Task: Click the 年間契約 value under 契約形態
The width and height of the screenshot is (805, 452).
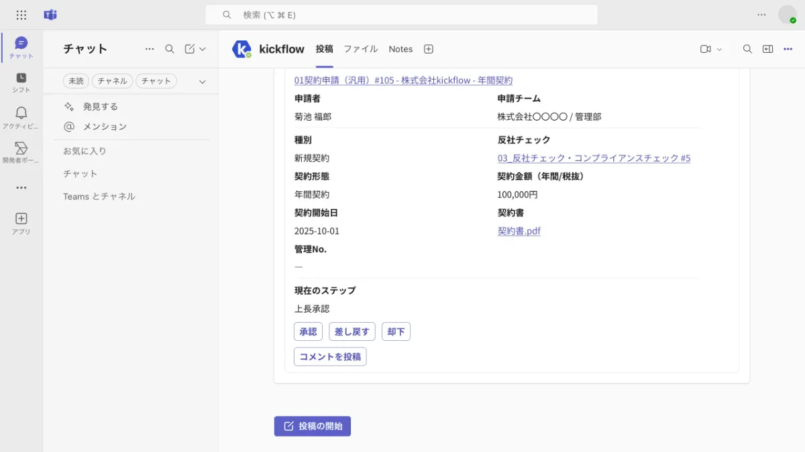Action: pyautogui.click(x=312, y=195)
